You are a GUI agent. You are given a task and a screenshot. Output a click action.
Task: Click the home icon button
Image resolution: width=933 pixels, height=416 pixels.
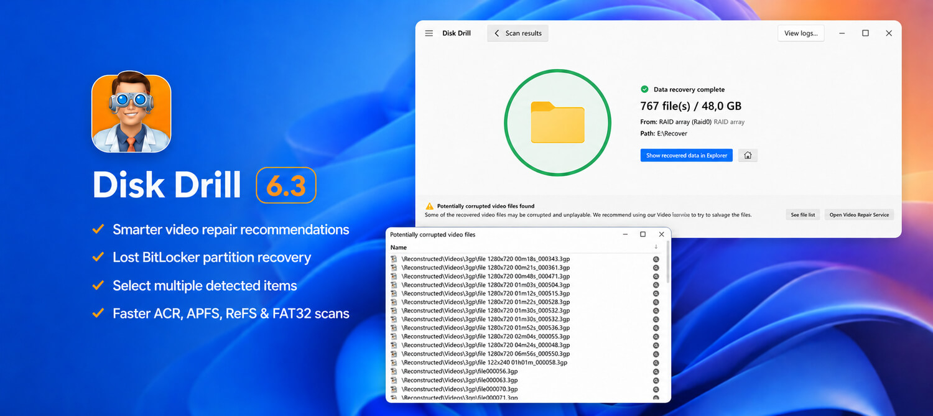(748, 155)
